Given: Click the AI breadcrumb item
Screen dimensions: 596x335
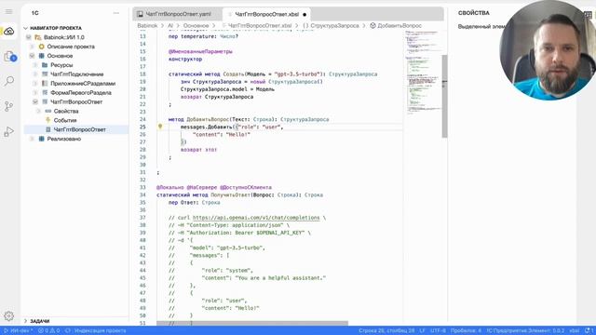Looking at the screenshot, I should [x=170, y=25].
